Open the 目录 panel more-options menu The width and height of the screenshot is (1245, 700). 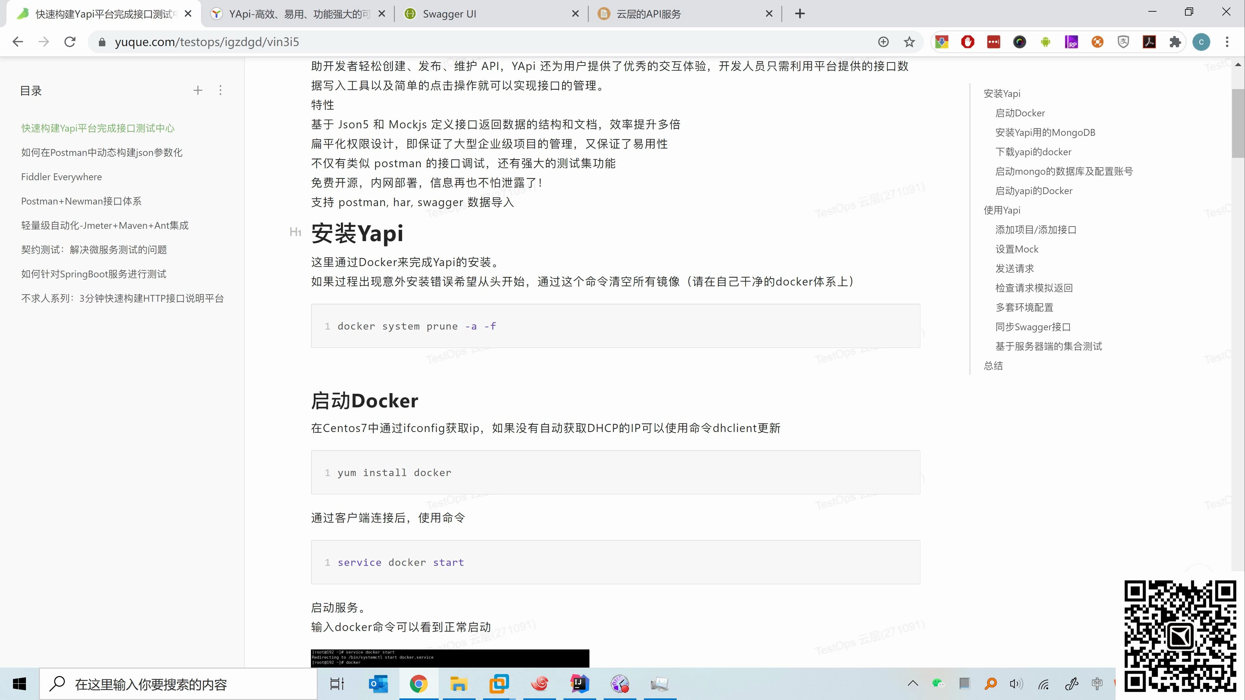220,90
